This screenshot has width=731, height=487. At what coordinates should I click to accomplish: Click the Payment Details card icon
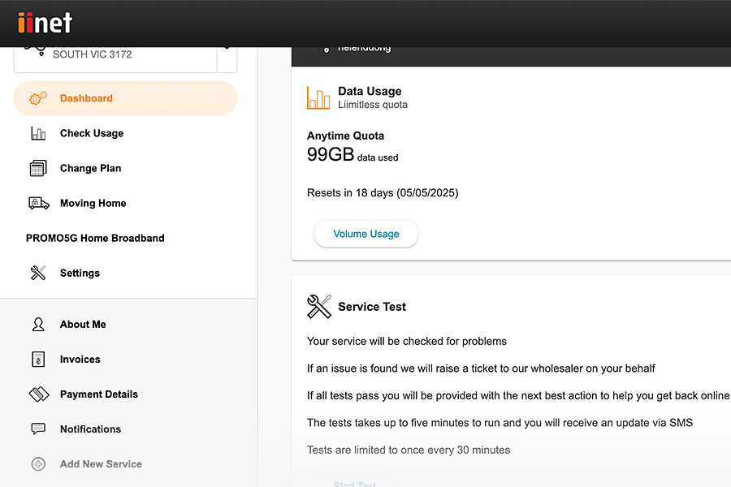coord(38,394)
